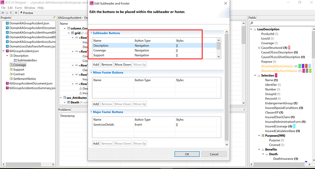
Task: Click the green swatch beside ShowDeathSumOrFactor
Action: [x=300, y=66]
